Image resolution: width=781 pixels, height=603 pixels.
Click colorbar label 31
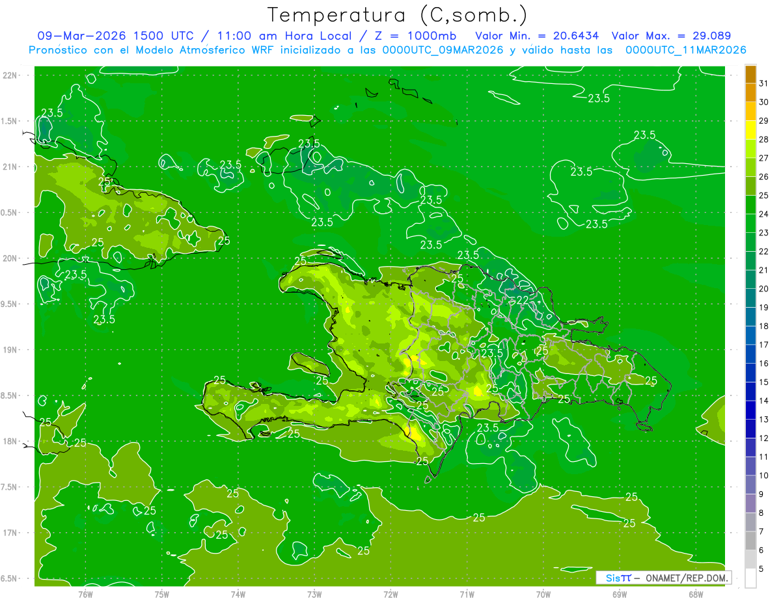[764, 83]
